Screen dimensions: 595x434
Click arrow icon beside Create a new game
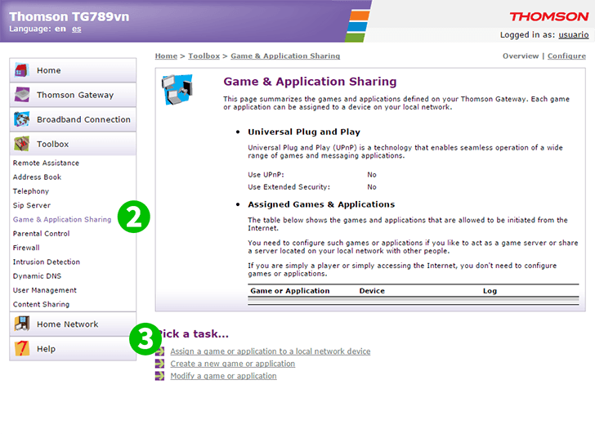point(159,364)
